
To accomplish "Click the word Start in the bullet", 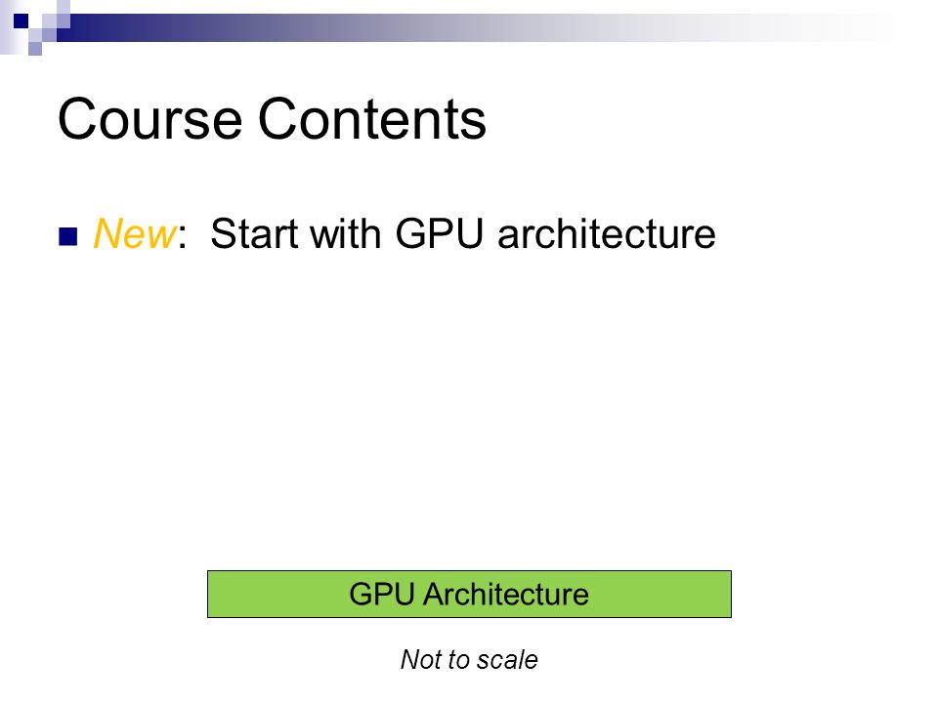I will (x=253, y=233).
